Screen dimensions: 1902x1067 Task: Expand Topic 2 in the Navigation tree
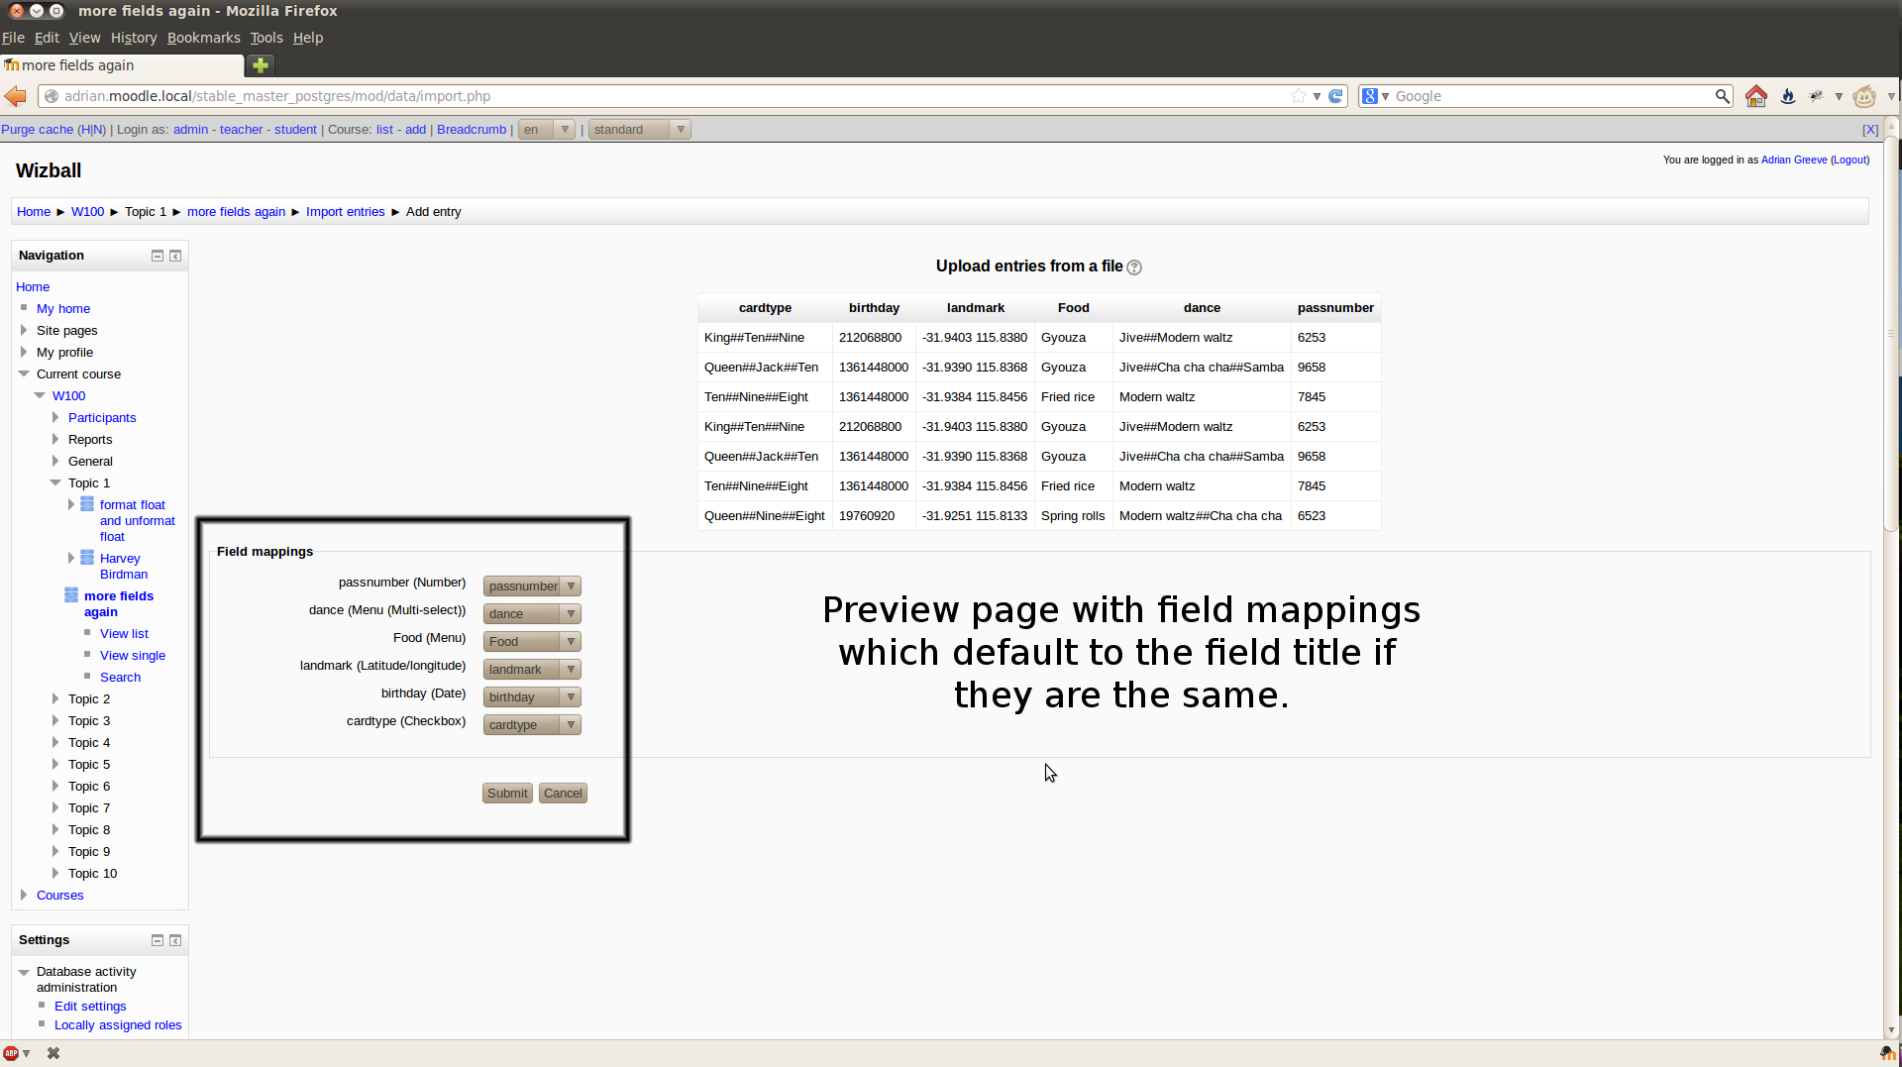click(x=55, y=698)
